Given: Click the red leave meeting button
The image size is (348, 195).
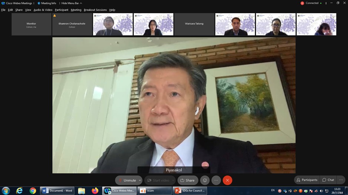Looking at the screenshot, I should point(227,180).
